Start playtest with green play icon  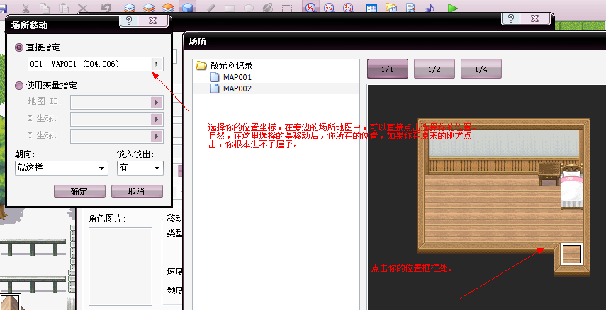[x=452, y=8]
